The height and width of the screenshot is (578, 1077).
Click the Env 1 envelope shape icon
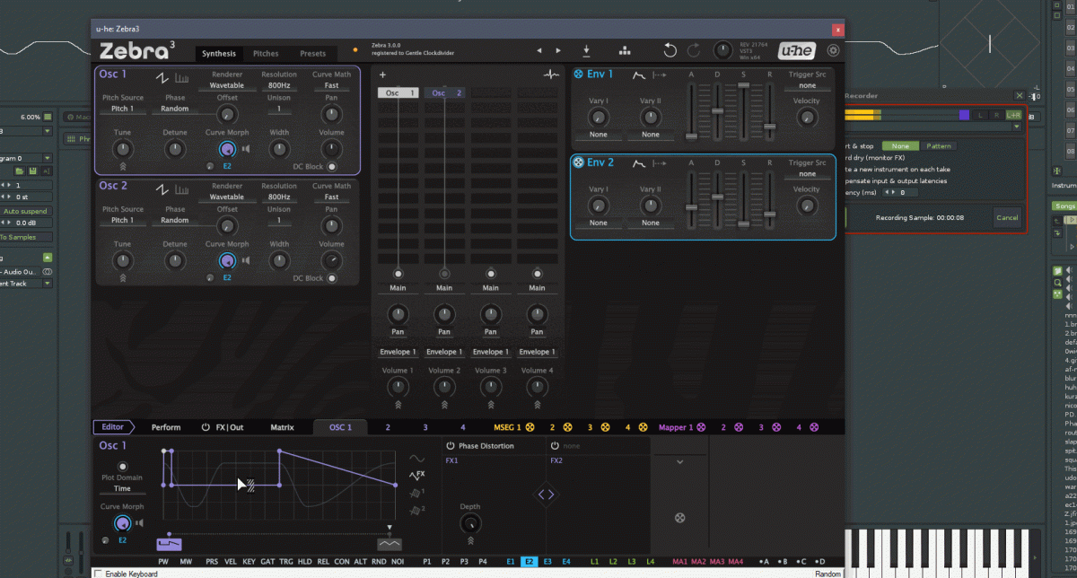point(639,74)
